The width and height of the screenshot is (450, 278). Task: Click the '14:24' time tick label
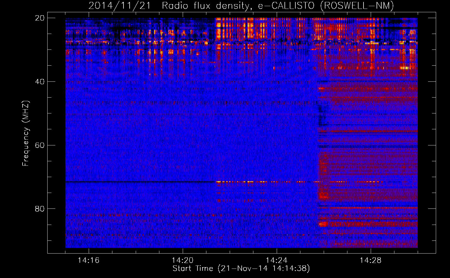(276, 260)
